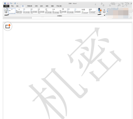Open the Themes (主题) gallery button
The height and width of the screenshot is (119, 133).
(6, 11)
